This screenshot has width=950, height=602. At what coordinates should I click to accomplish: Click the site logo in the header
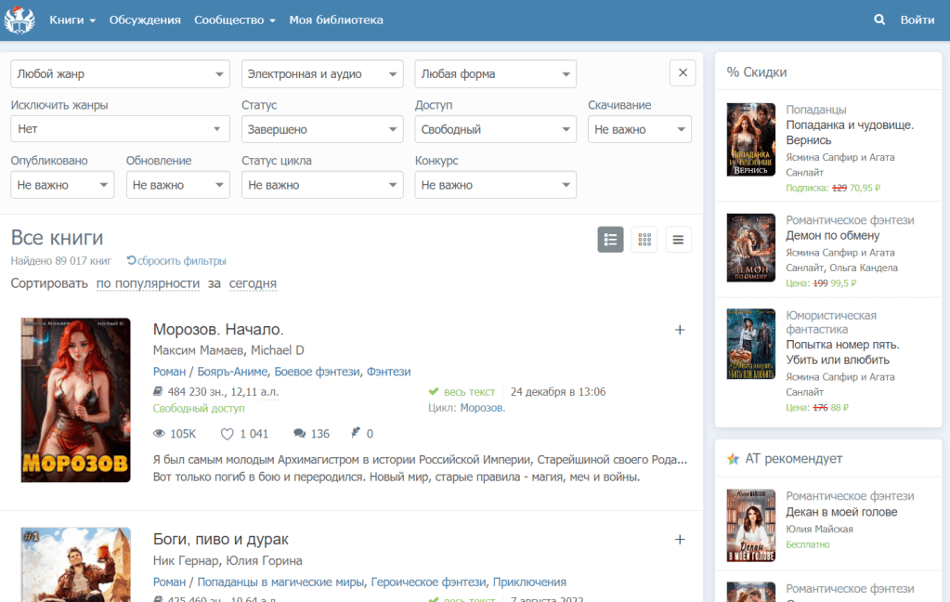(x=20, y=20)
